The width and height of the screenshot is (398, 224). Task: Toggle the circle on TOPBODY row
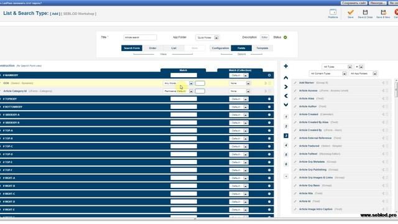point(269,99)
